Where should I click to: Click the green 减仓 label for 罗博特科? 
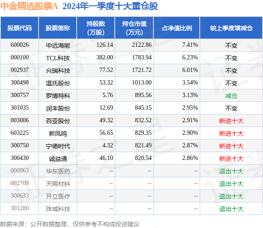coord(231,96)
